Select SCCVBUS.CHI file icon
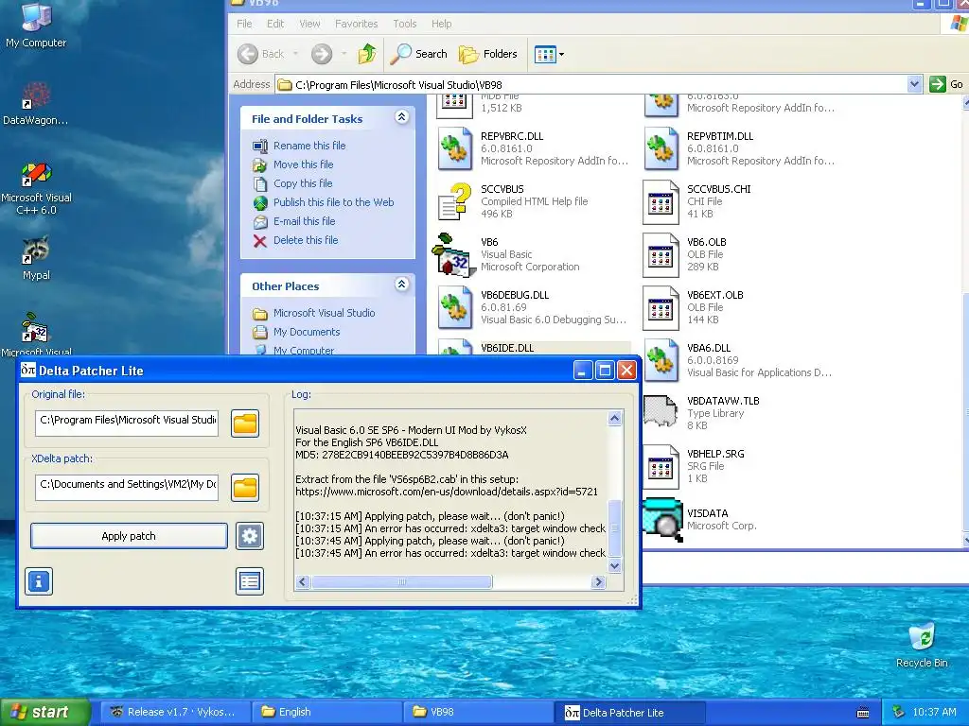 661,202
